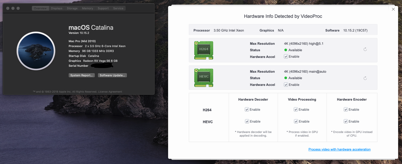
Task: Click the 'Mac Pro (Mid 2010)' text
Action: (82, 41)
